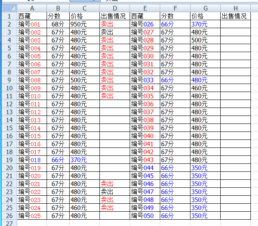The image size is (258, 226).
Task: Select row 1 header
Action: [x=8, y=16]
